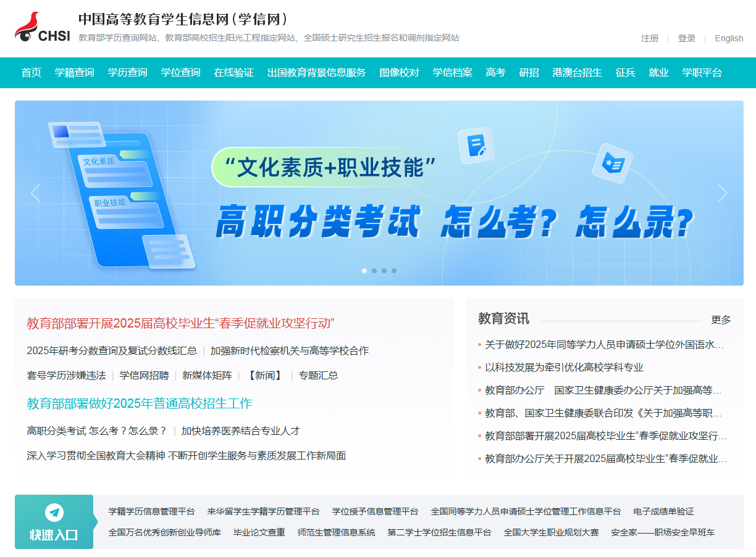The width and height of the screenshot is (756, 557).
Task: Open the 学籍查询 navigation menu
Action: tap(74, 73)
